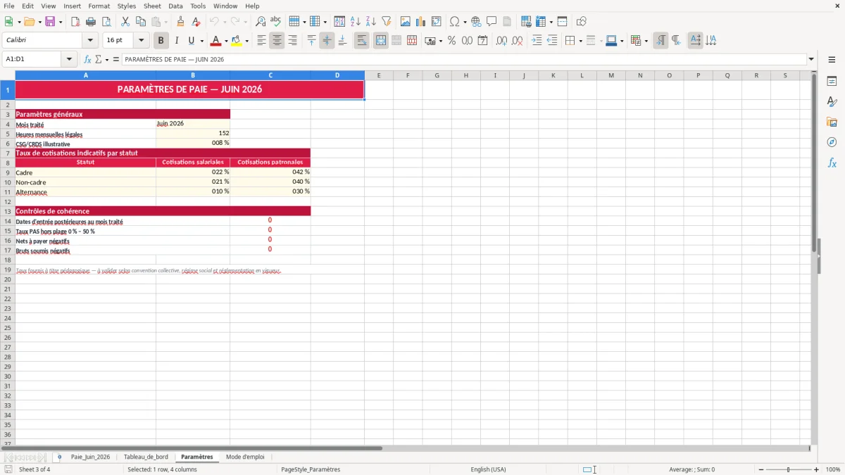
Task: Copy selection with the Copy icon
Action: click(141, 22)
